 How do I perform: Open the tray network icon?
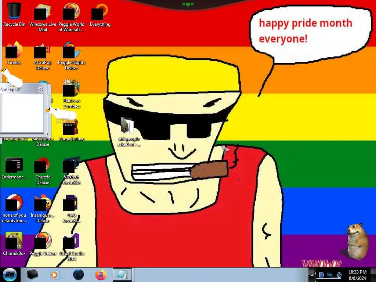pyautogui.click(x=330, y=275)
